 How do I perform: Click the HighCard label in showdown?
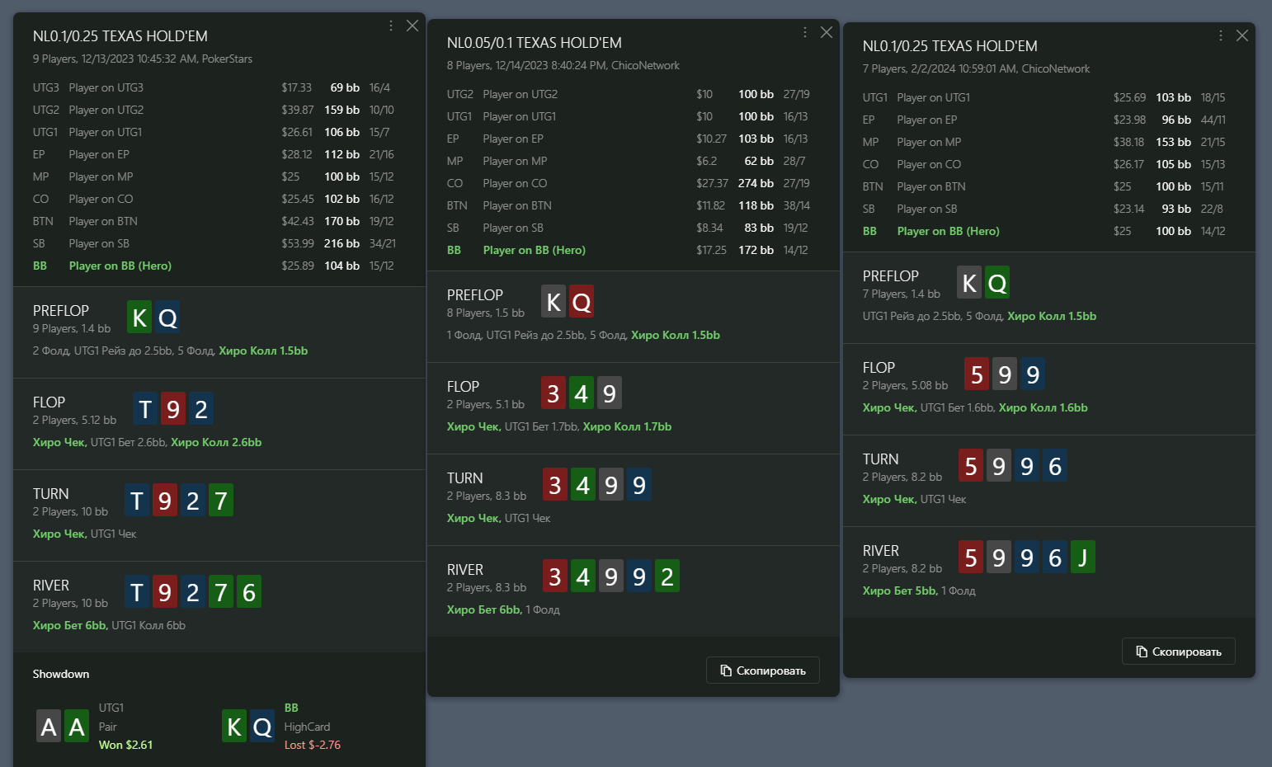coord(307,727)
